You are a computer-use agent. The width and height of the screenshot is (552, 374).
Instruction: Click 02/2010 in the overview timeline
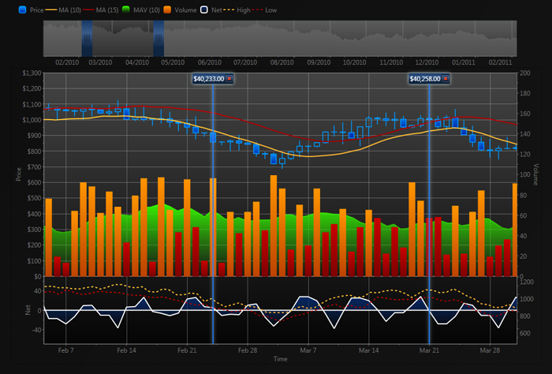(x=67, y=62)
